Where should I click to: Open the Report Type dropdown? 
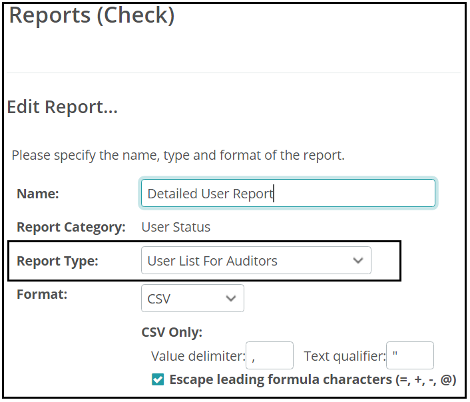(256, 260)
